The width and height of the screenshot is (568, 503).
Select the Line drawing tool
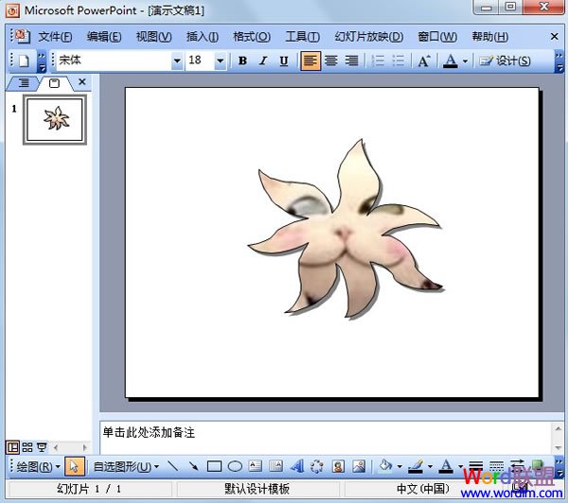pos(173,466)
